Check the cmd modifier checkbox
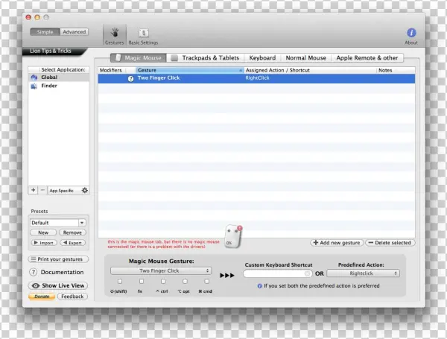The image size is (447, 339). pos(206,282)
